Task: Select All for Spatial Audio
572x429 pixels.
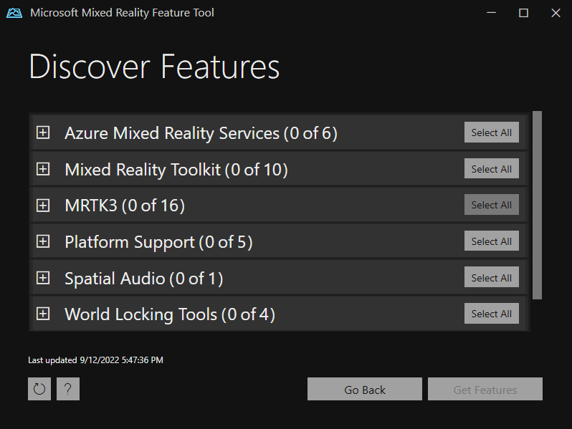Action: click(492, 277)
